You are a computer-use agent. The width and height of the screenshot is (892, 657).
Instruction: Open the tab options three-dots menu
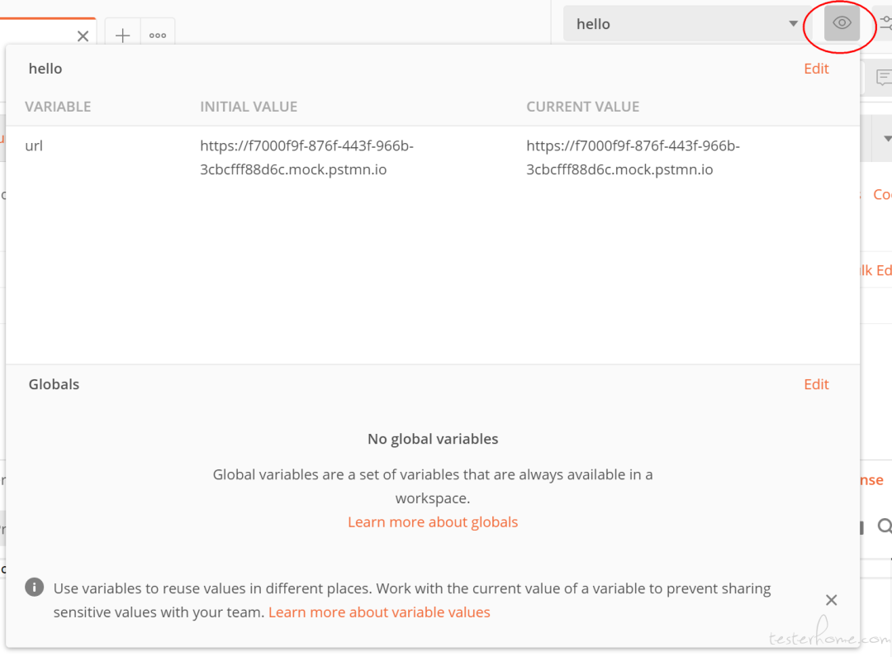point(158,36)
